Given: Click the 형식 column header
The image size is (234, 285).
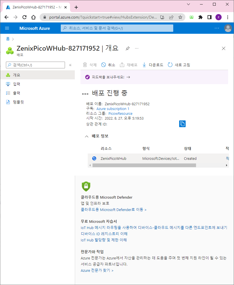Looking at the screenshot, I should pos(146,149).
